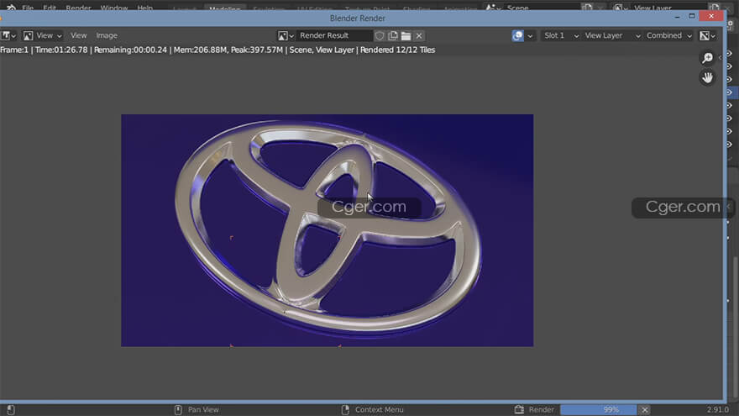Screen dimensions: 739x416
Task: Open the editor type selector
Action: 8,35
